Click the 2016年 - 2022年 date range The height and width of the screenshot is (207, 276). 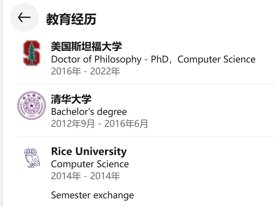(85, 71)
